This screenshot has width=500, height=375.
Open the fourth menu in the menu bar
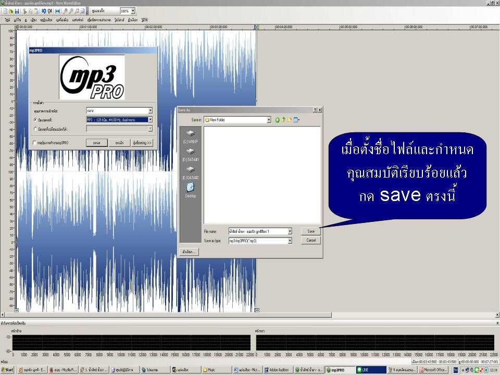[x=33, y=20]
